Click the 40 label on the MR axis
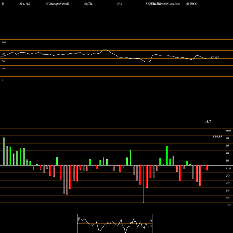This screenshot has width=233, height=233. coord(227,153)
